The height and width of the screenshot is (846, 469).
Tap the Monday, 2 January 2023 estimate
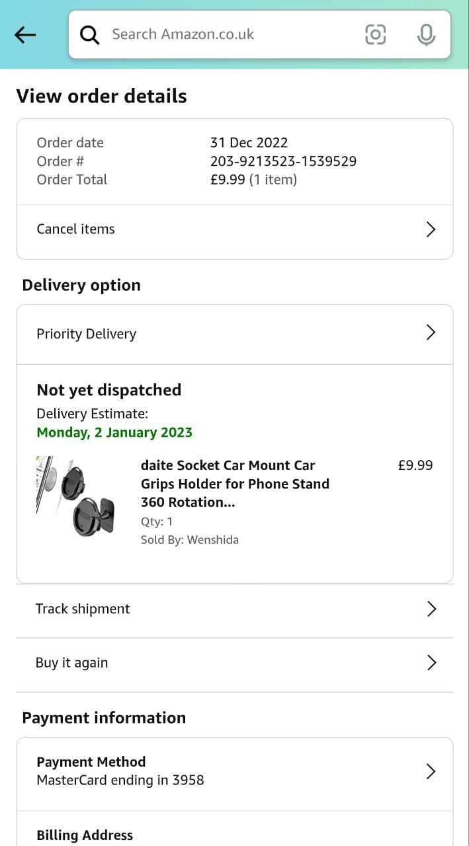114,433
